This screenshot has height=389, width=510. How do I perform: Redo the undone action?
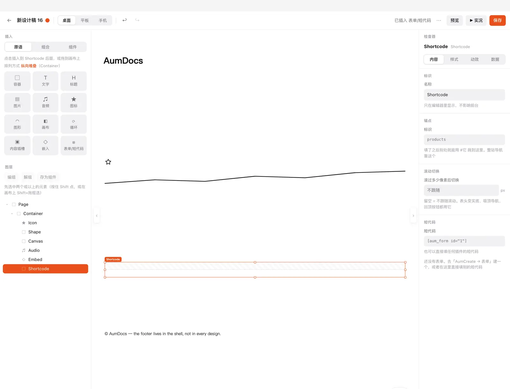coord(137,20)
